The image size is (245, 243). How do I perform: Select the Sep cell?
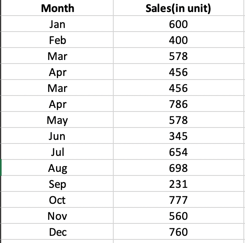tap(57, 184)
